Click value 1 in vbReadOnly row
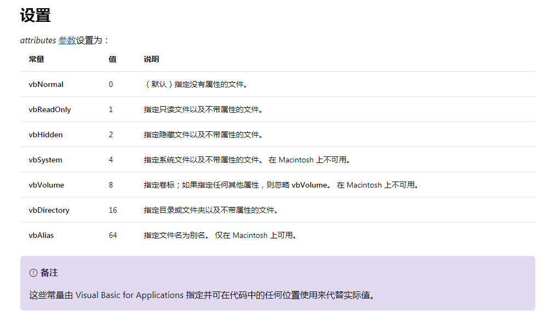Viewport: 555px width, 321px height. point(111,109)
